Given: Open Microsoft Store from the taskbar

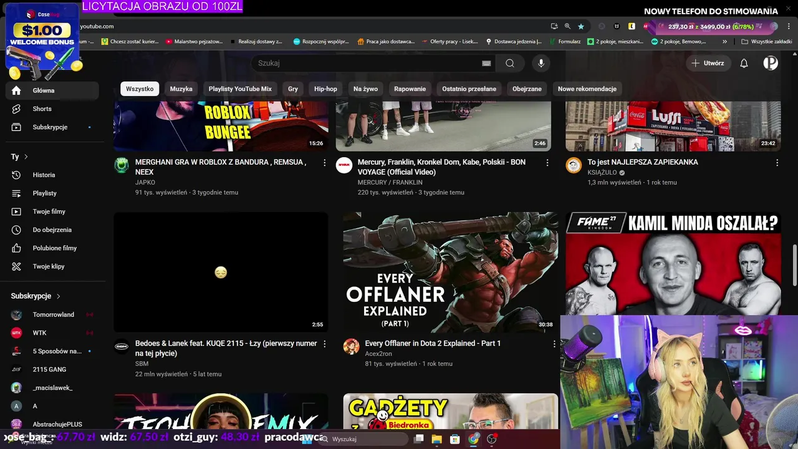Looking at the screenshot, I should pos(455,439).
